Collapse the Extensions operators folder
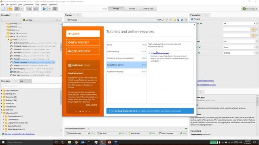259x145 pixels. point(2,113)
